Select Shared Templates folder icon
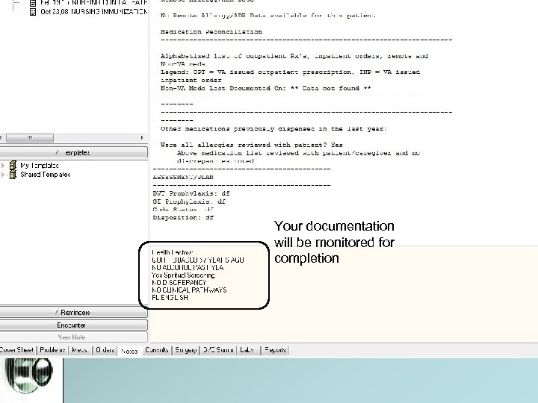The height and width of the screenshot is (403, 538). (x=13, y=175)
